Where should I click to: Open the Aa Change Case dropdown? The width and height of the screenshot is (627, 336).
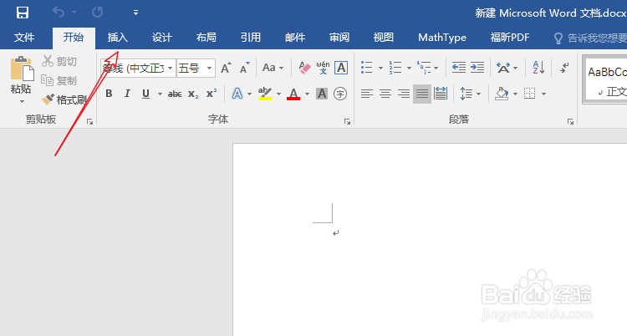pos(273,68)
